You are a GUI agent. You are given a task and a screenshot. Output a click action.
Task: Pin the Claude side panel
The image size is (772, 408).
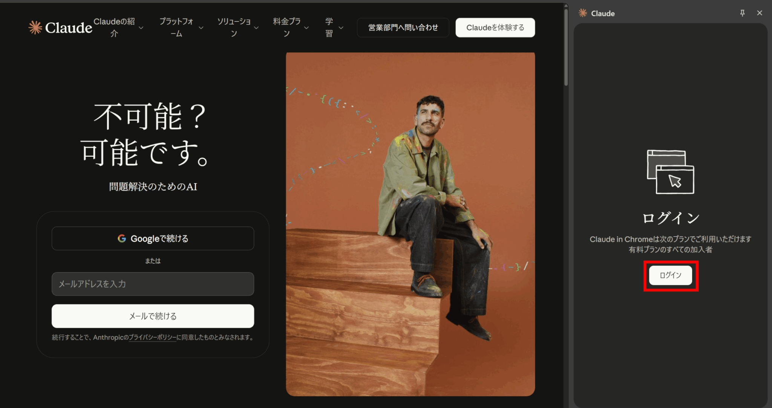pyautogui.click(x=742, y=13)
